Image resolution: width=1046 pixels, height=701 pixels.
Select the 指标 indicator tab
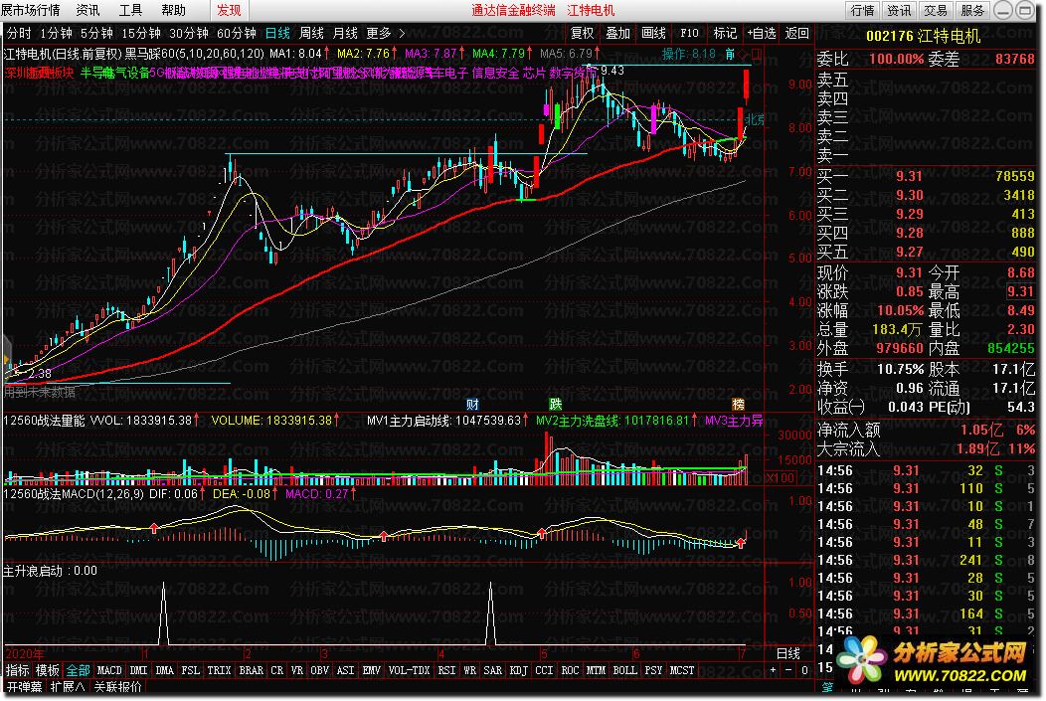click(x=17, y=670)
